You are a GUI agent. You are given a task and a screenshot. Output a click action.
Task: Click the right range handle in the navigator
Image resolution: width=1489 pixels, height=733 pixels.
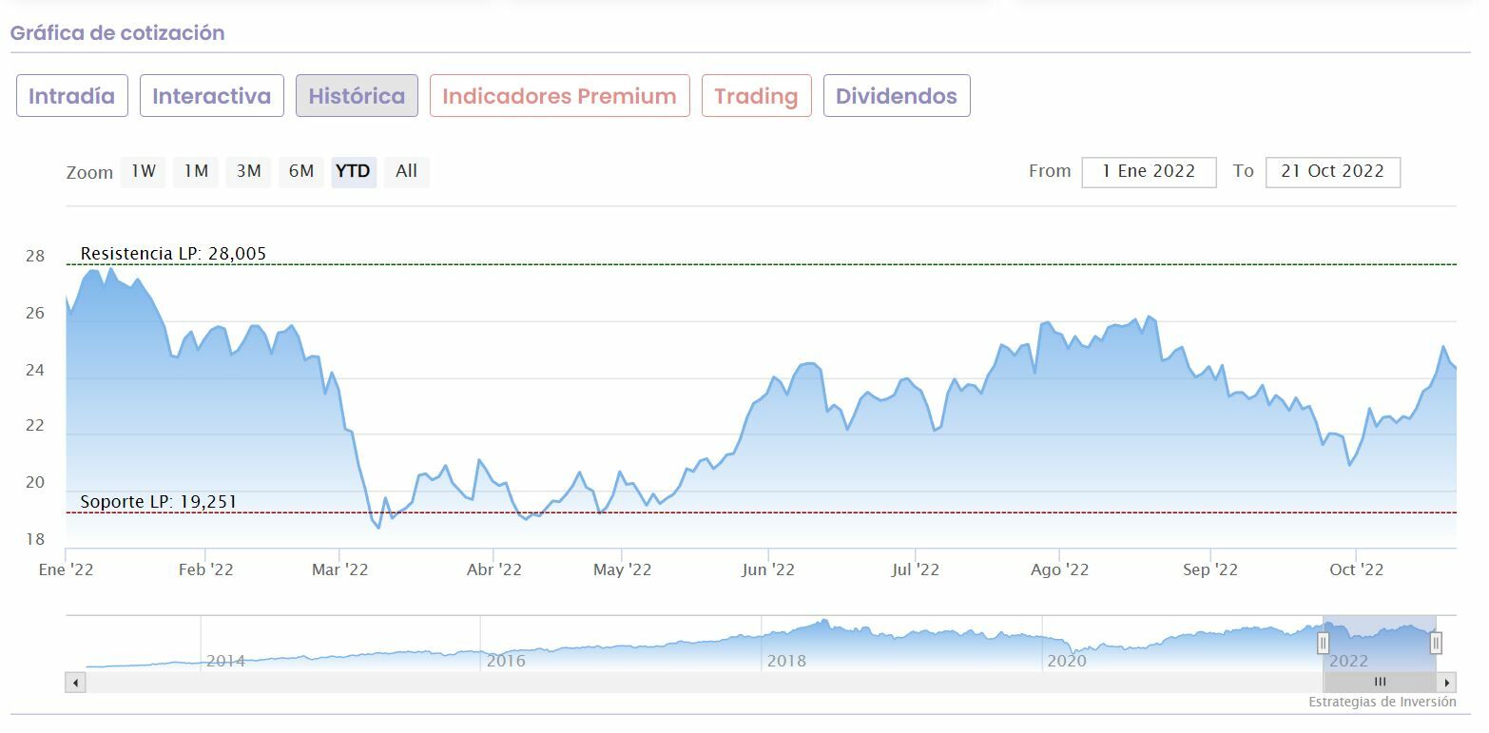(1436, 644)
